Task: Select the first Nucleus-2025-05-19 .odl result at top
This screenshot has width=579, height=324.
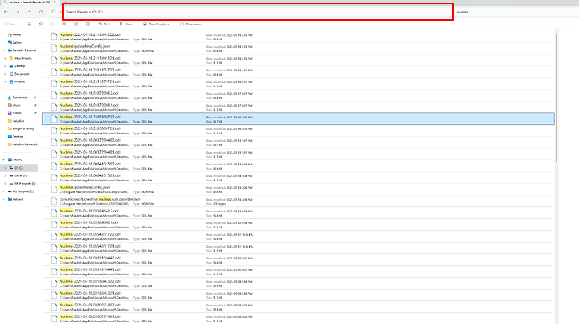Action: tap(297, 37)
